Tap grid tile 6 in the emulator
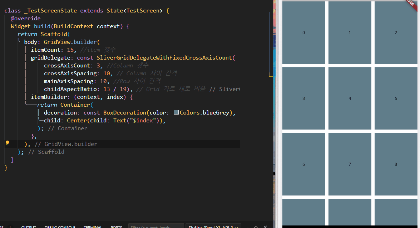Image resolution: width=420 pixels, height=228 pixels. coord(303,164)
